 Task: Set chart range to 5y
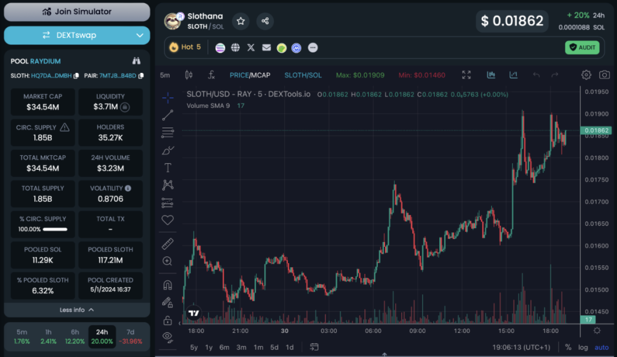click(x=194, y=347)
